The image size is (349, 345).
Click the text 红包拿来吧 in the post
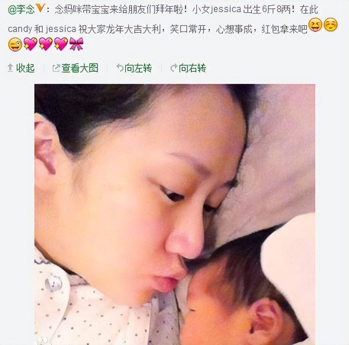(x=285, y=29)
